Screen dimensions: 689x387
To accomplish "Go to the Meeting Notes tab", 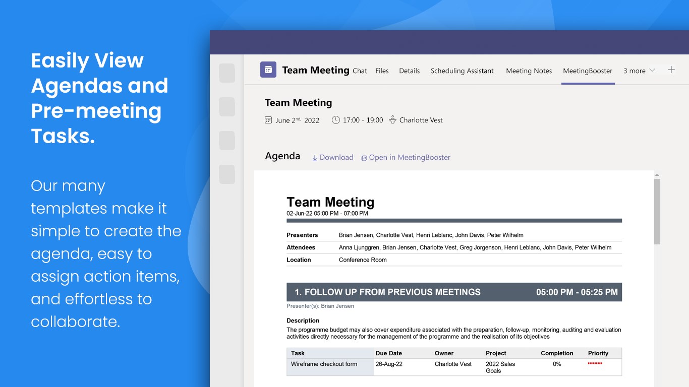I will coord(529,71).
